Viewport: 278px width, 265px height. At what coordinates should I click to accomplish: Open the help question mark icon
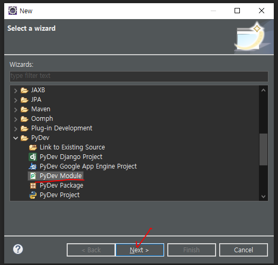click(18, 249)
